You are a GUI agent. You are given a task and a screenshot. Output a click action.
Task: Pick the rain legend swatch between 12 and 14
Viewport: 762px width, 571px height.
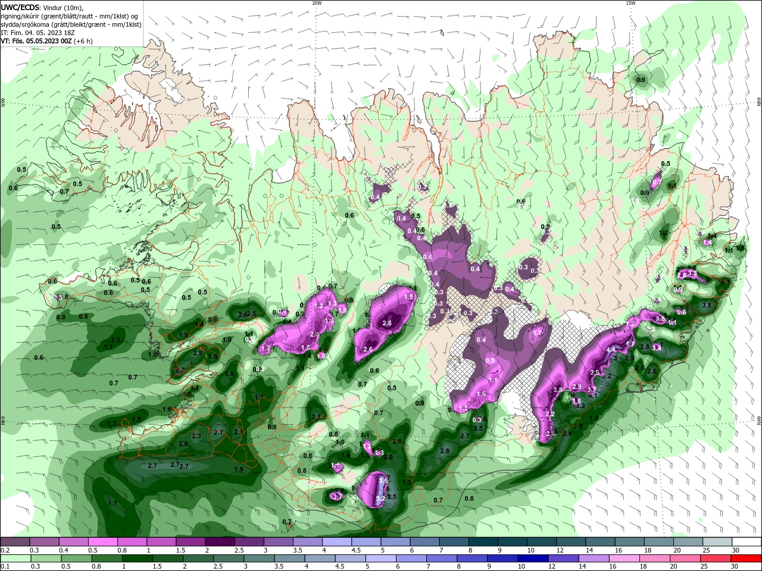[563, 559]
